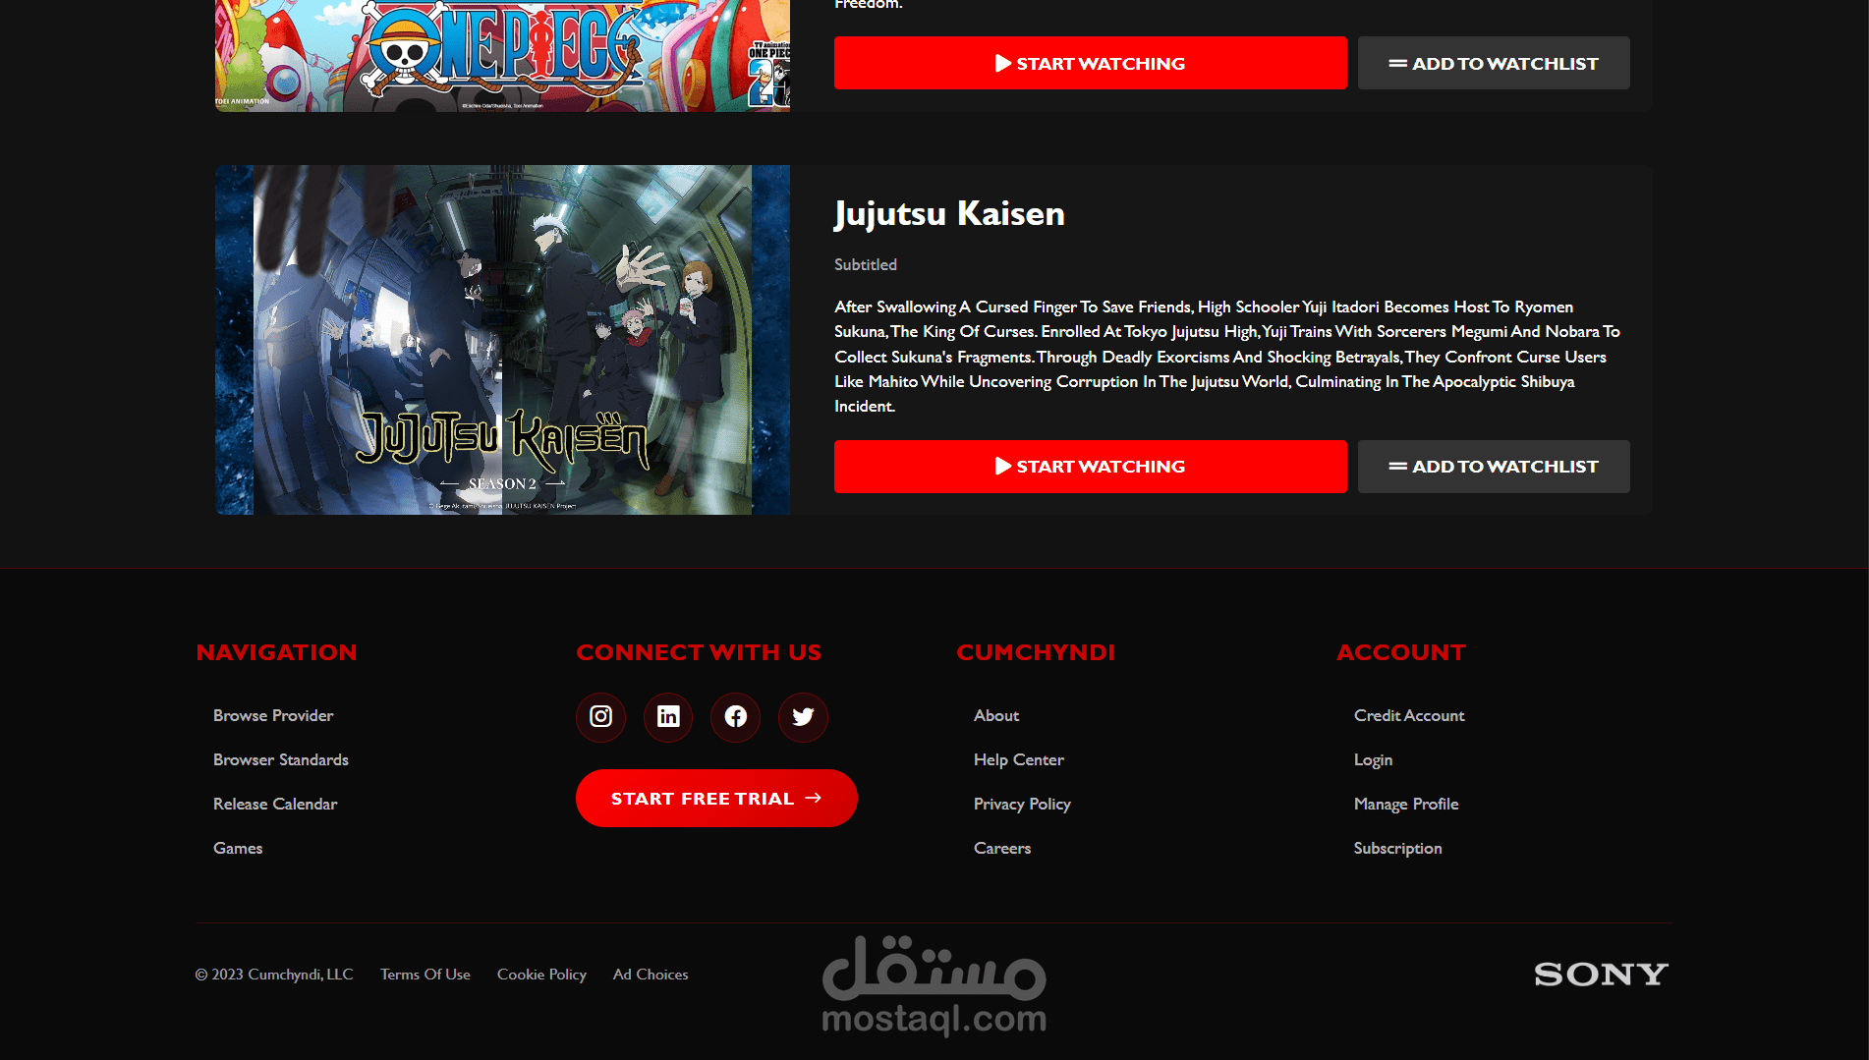Open the Instagram social icon
Image resolution: width=1869 pixels, height=1060 pixels.
pos(600,716)
